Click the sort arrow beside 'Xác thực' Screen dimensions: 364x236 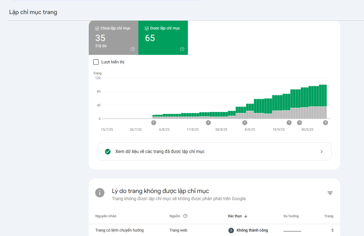click(x=246, y=216)
